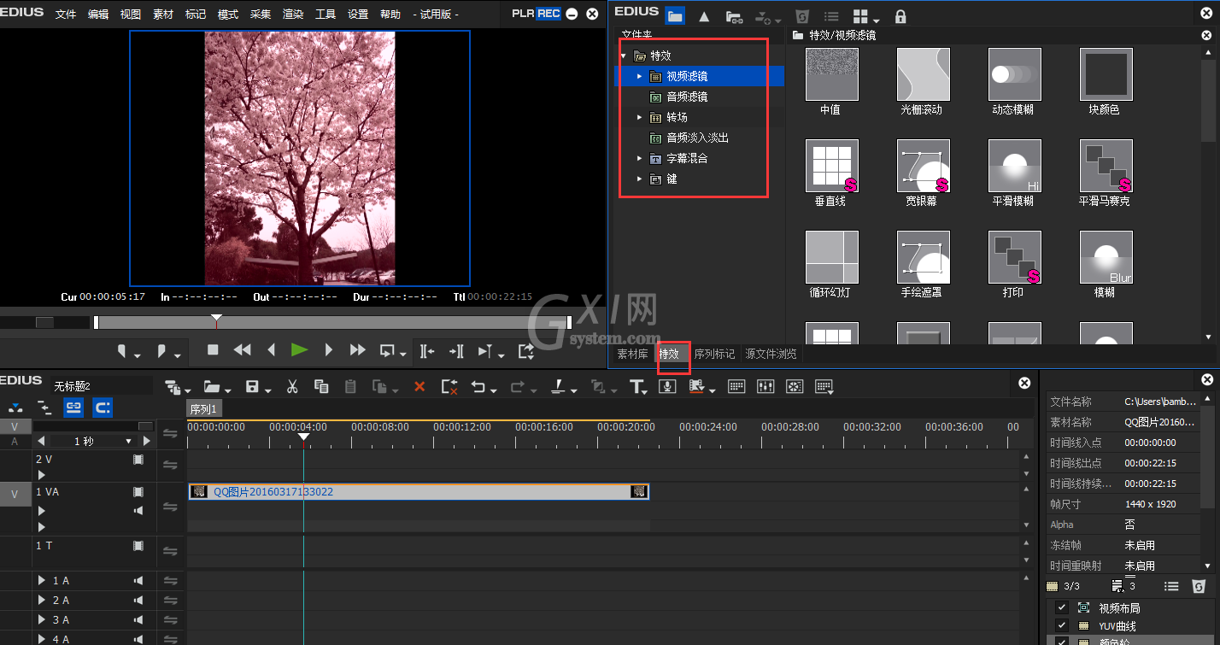Select the 音频淡入淡出 tree item
Image resolution: width=1220 pixels, height=645 pixels.
click(698, 138)
